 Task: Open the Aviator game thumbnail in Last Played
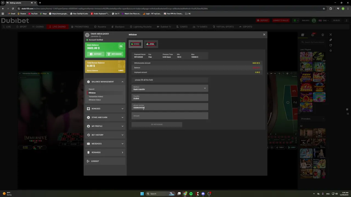pyautogui.click(x=319, y=57)
